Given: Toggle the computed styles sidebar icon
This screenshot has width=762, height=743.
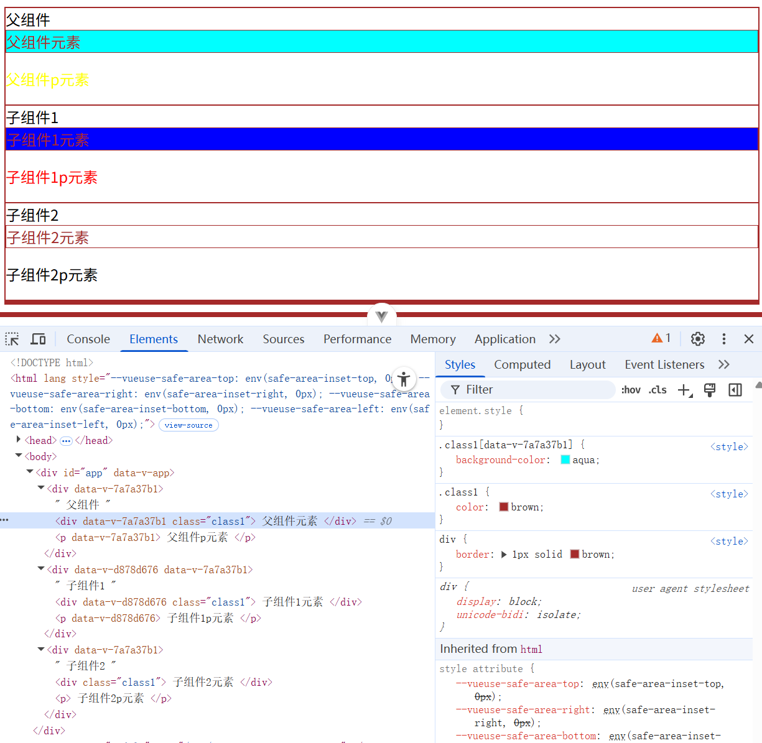Looking at the screenshot, I should [735, 390].
